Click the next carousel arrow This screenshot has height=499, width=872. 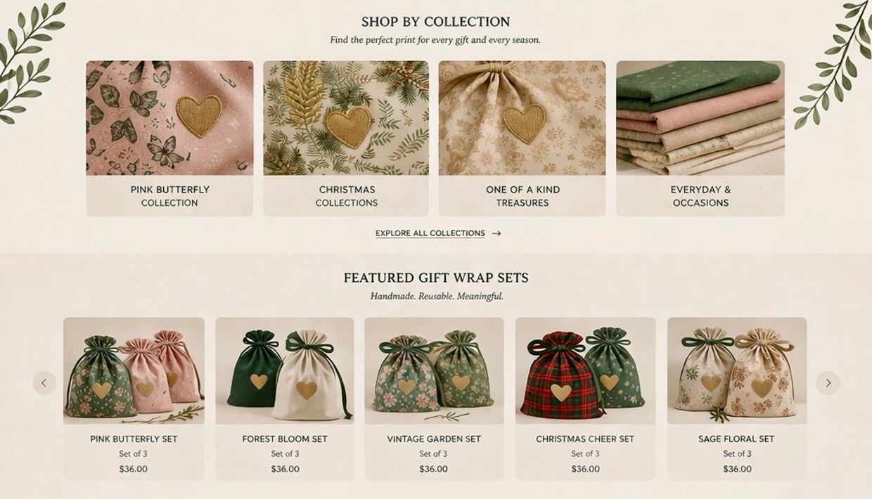coord(828,383)
